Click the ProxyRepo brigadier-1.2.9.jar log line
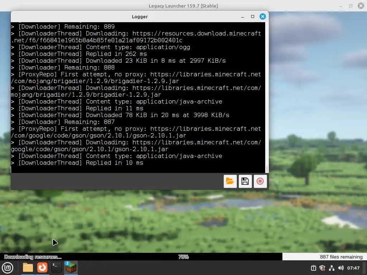This screenshot has height=275, width=367. coord(136,78)
